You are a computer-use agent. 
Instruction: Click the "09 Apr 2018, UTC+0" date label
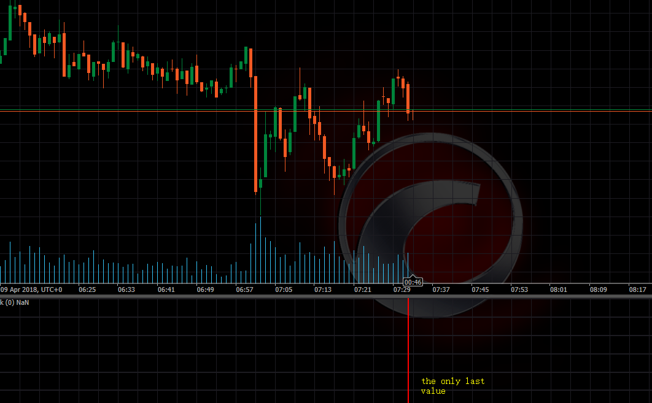tap(31, 290)
